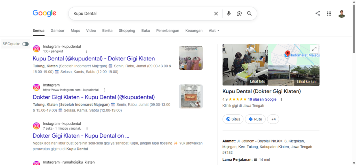Image resolution: width=356 pixels, height=165 pixels.
Task: Clear the search box with X icon
Action: click(216, 14)
